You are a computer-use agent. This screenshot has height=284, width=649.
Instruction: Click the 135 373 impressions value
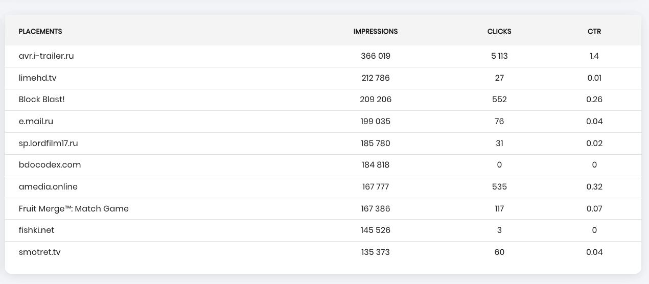[376, 252]
